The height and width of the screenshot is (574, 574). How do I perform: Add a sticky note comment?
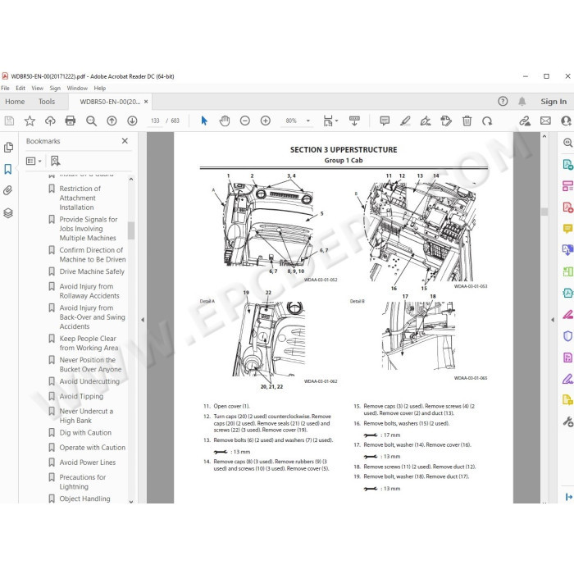click(x=385, y=121)
